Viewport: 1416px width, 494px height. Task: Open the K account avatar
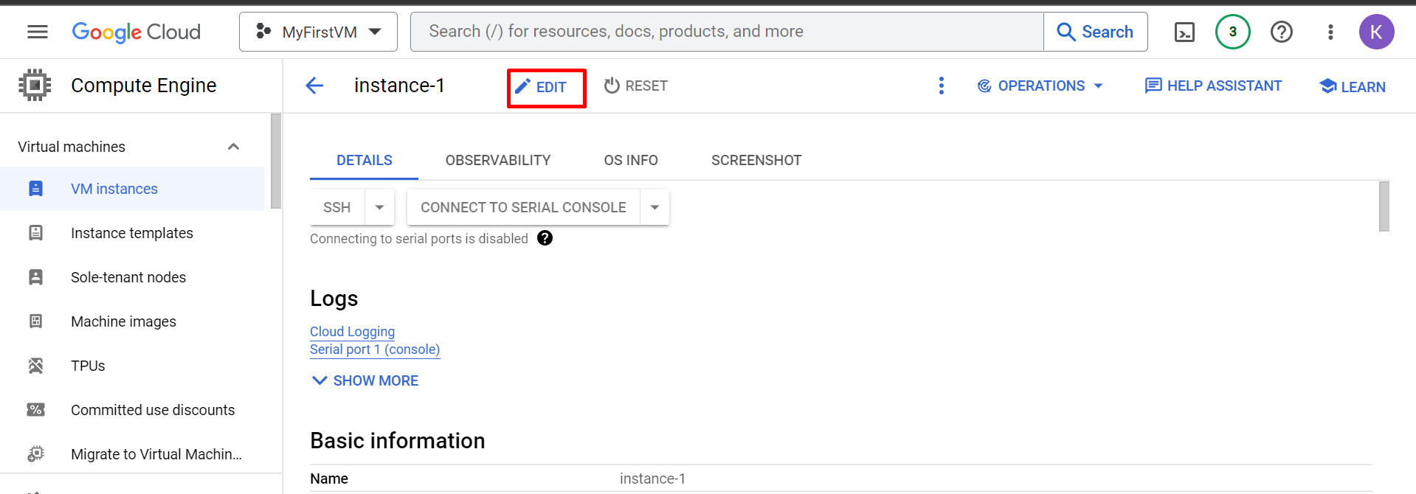pyautogui.click(x=1376, y=32)
